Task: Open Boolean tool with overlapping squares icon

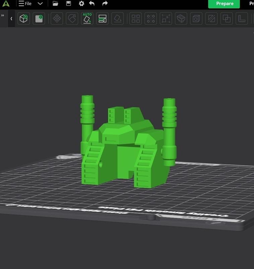Action: coord(227,18)
